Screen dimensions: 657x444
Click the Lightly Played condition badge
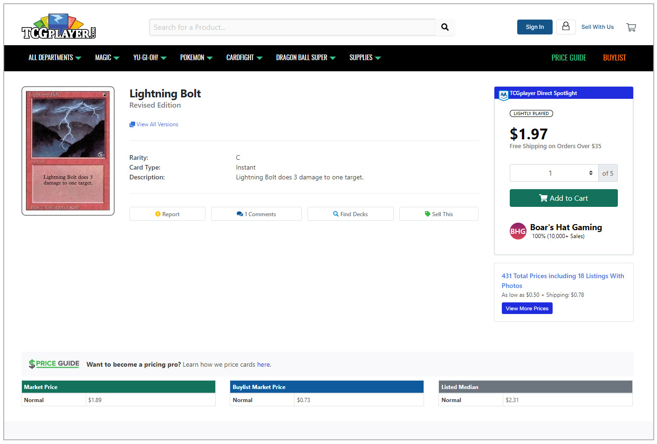click(x=531, y=114)
